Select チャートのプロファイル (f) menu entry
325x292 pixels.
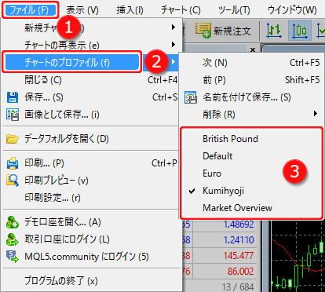click(x=72, y=62)
